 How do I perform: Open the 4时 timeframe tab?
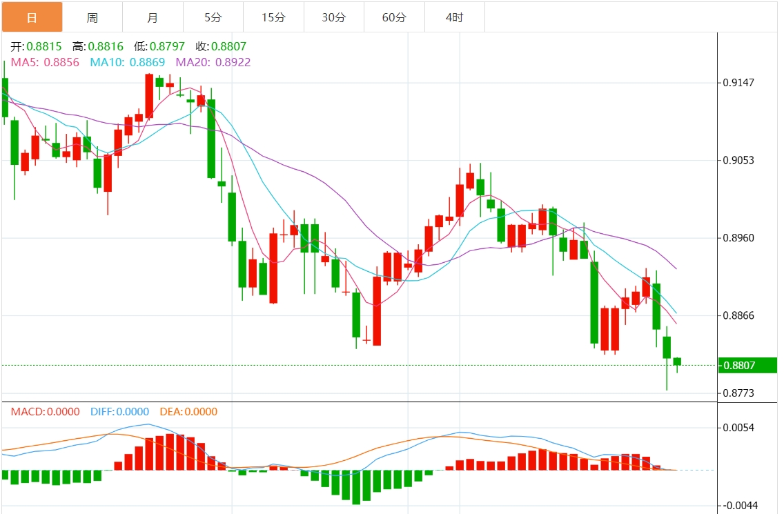tap(455, 17)
